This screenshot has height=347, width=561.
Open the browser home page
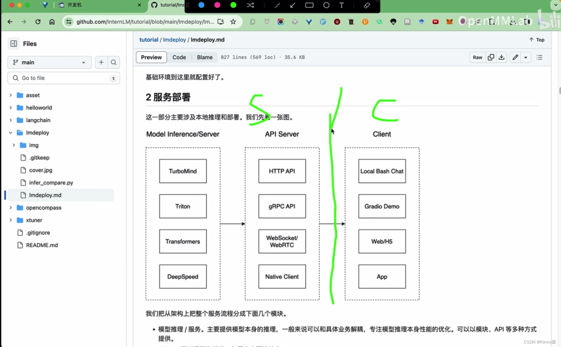coord(52,22)
